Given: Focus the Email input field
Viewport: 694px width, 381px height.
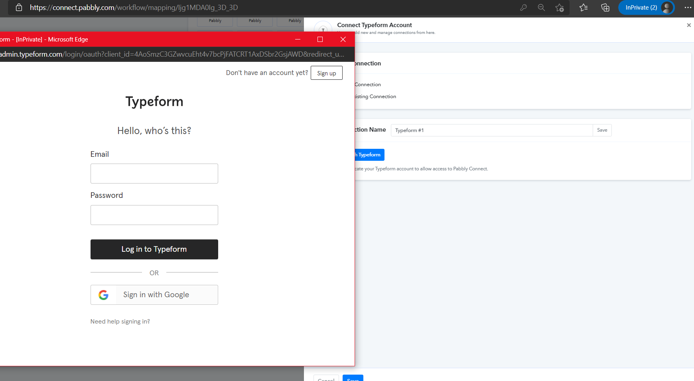Looking at the screenshot, I should (x=154, y=174).
